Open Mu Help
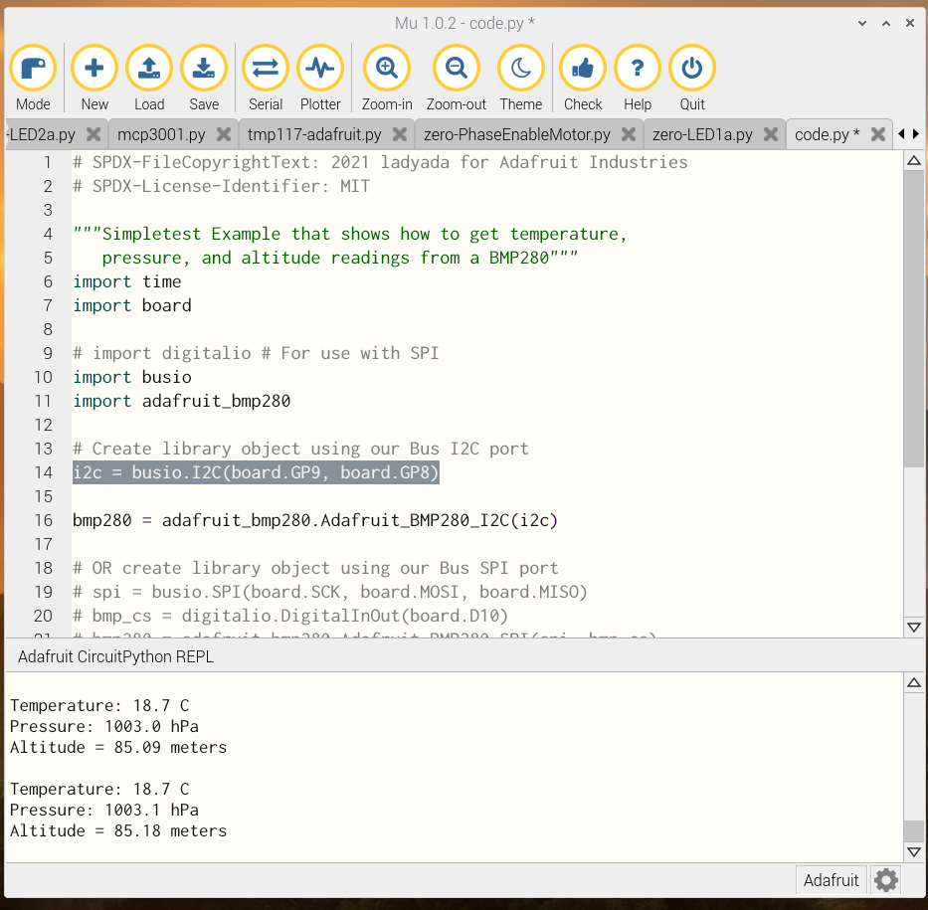Image resolution: width=928 pixels, height=910 pixels. tap(637, 68)
